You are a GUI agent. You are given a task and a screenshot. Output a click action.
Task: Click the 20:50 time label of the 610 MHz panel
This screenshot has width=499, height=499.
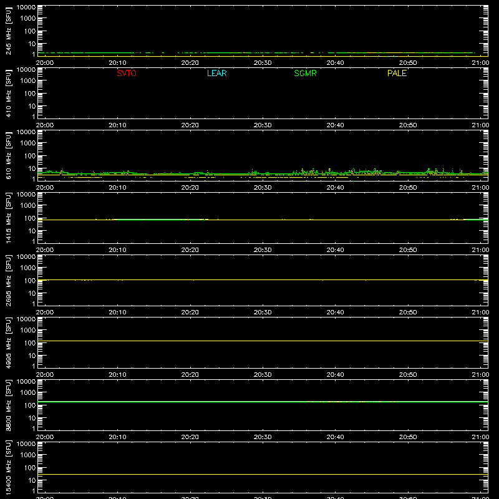[408, 188]
